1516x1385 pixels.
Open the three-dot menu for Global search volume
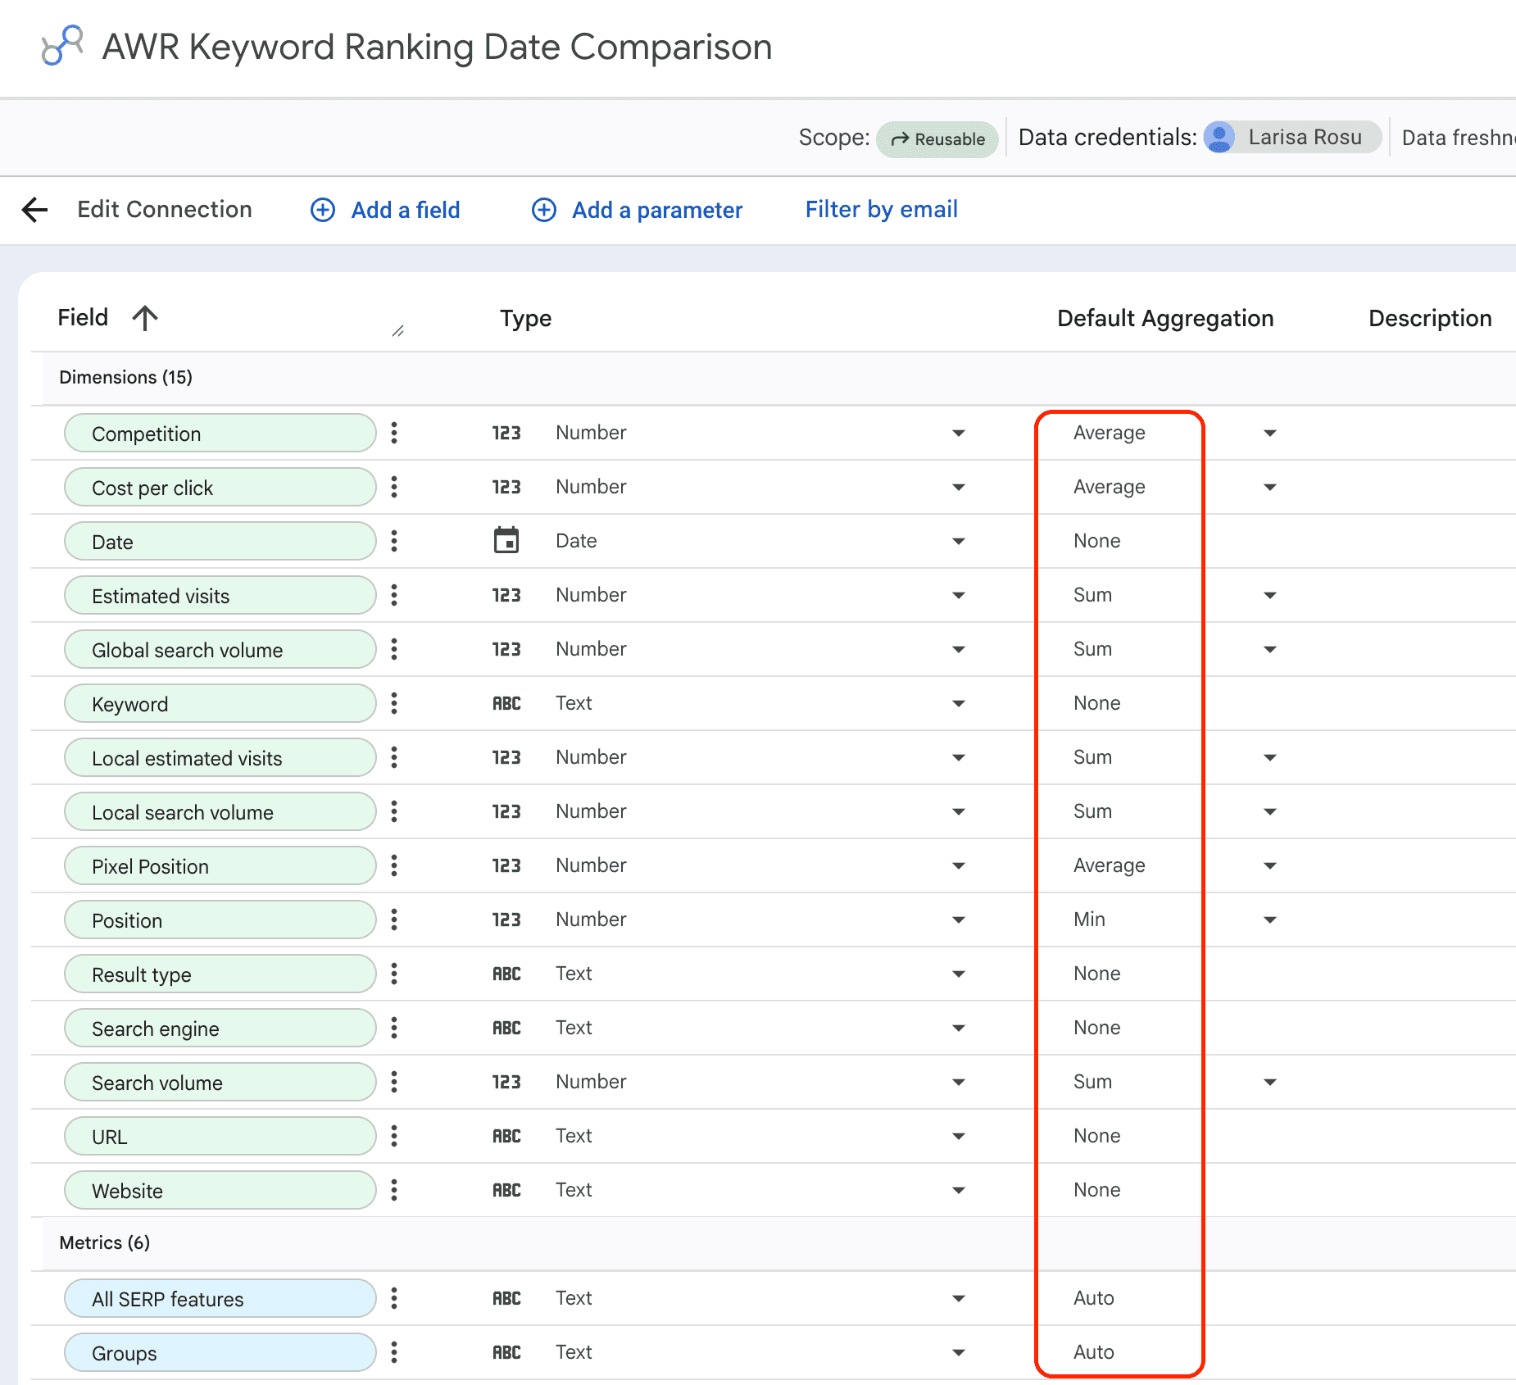point(394,649)
